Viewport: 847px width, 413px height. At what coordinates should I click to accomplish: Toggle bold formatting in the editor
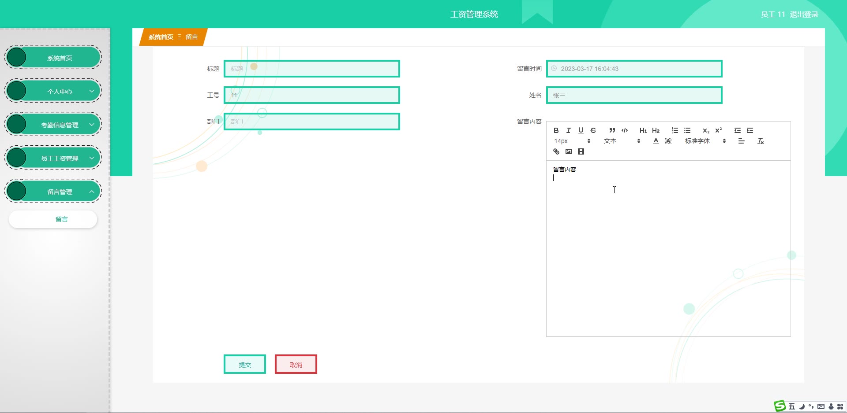[x=556, y=130]
